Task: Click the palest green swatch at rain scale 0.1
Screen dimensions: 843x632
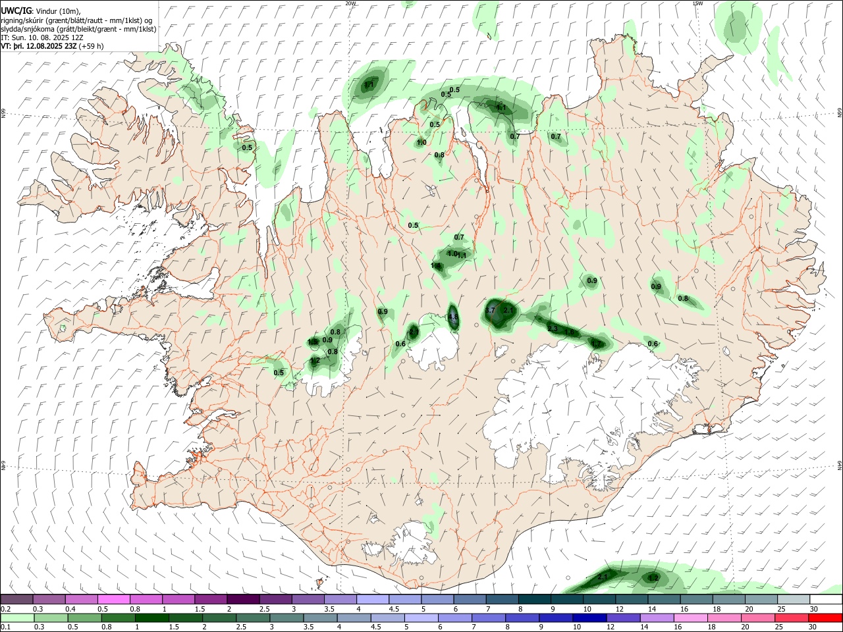Action: click(x=16, y=618)
